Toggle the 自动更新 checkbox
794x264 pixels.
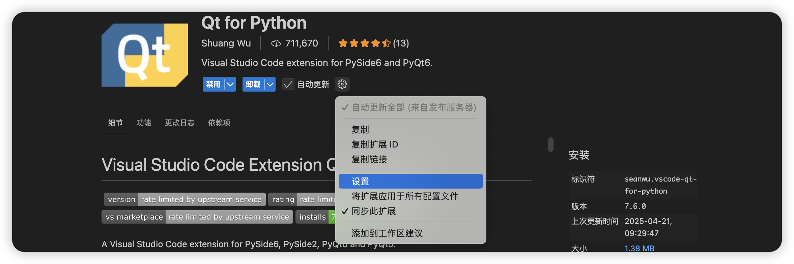288,84
